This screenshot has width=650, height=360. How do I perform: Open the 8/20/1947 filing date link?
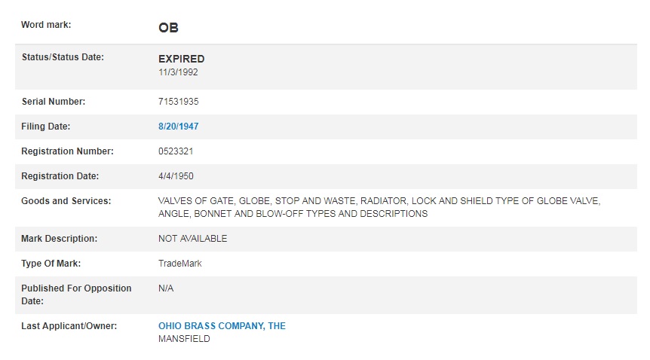pos(178,127)
